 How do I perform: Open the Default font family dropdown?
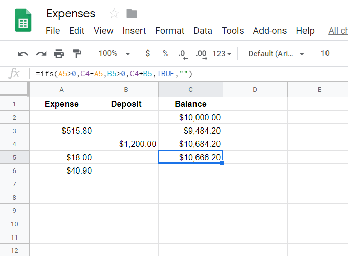point(276,53)
